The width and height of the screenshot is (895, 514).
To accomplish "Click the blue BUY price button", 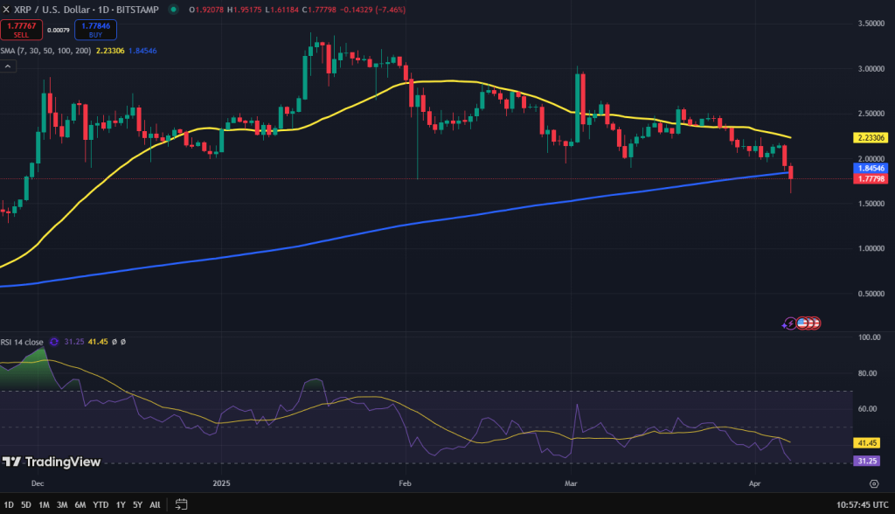I will point(96,30).
